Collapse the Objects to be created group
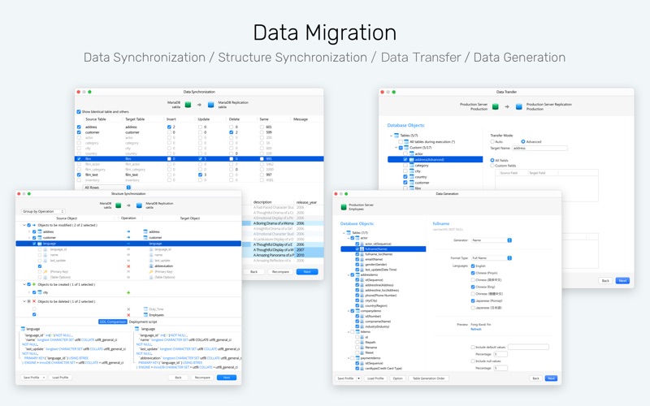 24,285
